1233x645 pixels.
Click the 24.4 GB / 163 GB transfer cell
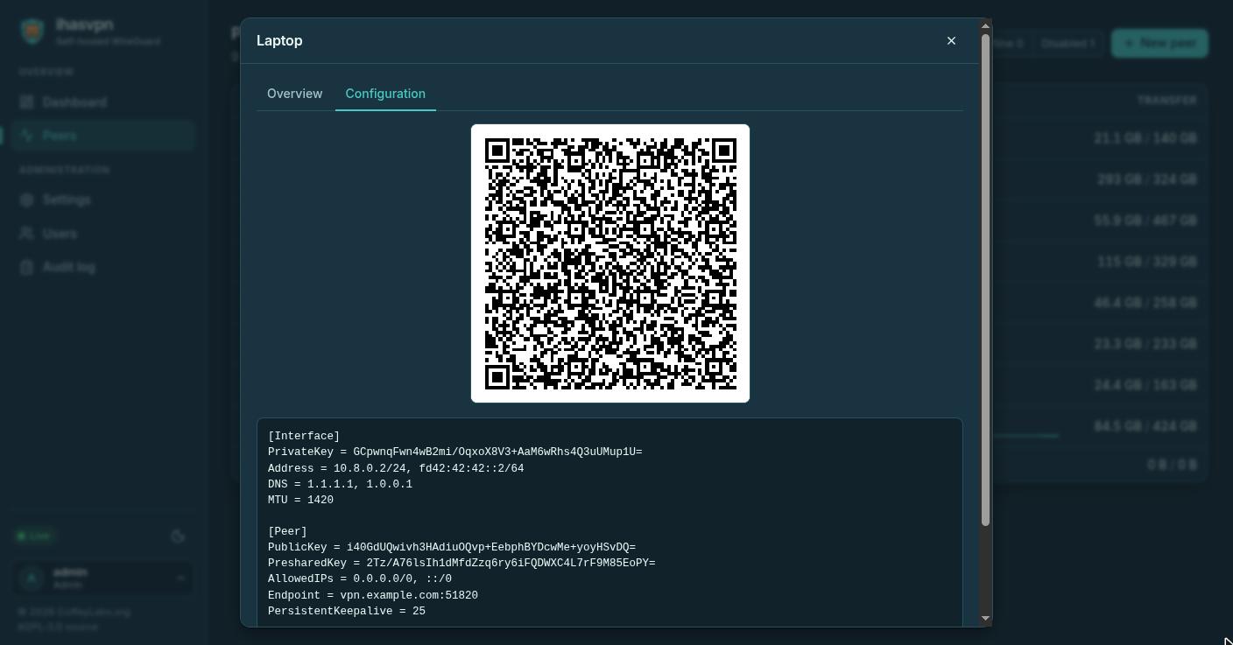coord(1145,385)
